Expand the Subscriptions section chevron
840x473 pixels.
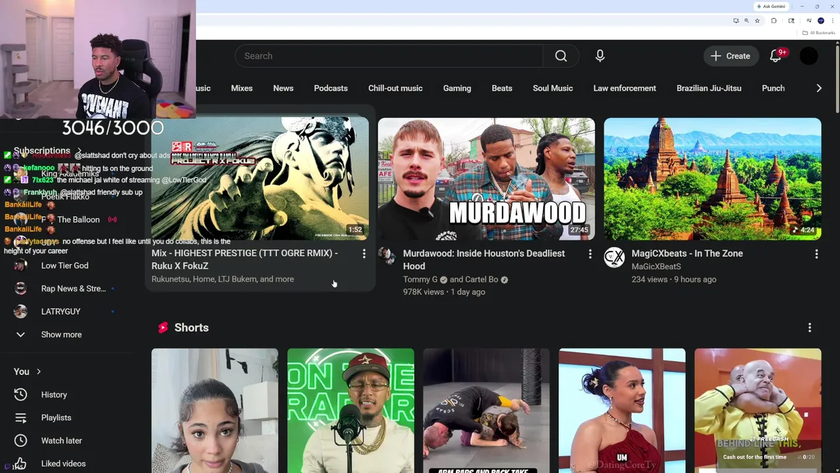79,151
